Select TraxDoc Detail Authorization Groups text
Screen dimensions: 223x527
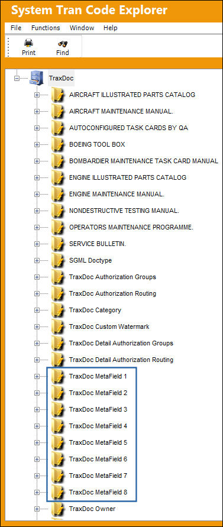point(121,343)
